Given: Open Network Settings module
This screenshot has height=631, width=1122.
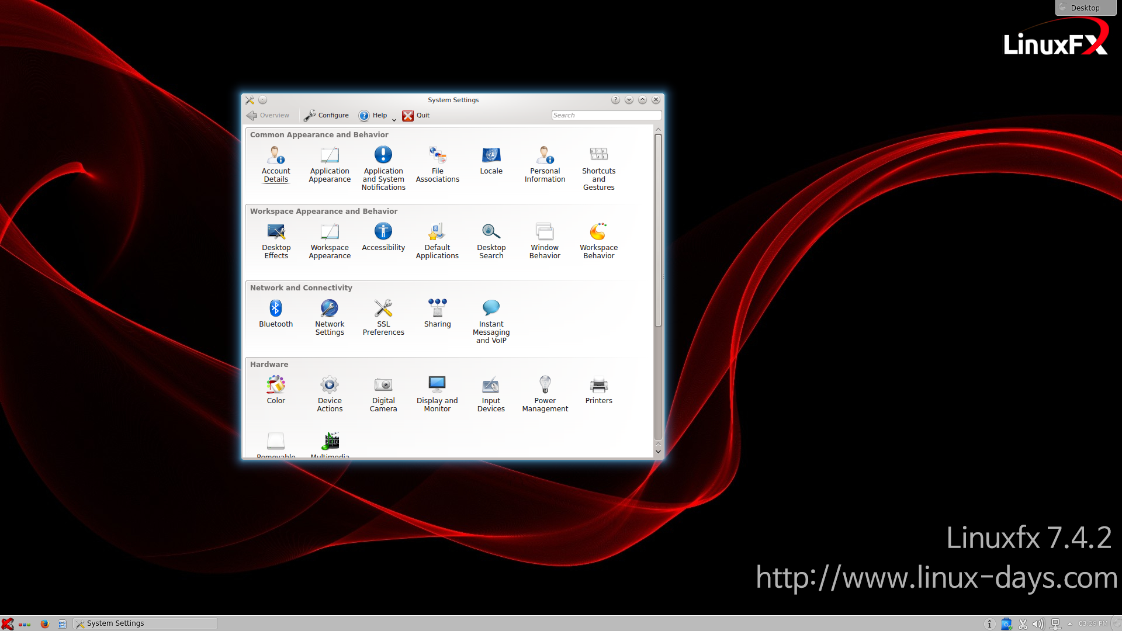Looking at the screenshot, I should pyautogui.click(x=330, y=317).
